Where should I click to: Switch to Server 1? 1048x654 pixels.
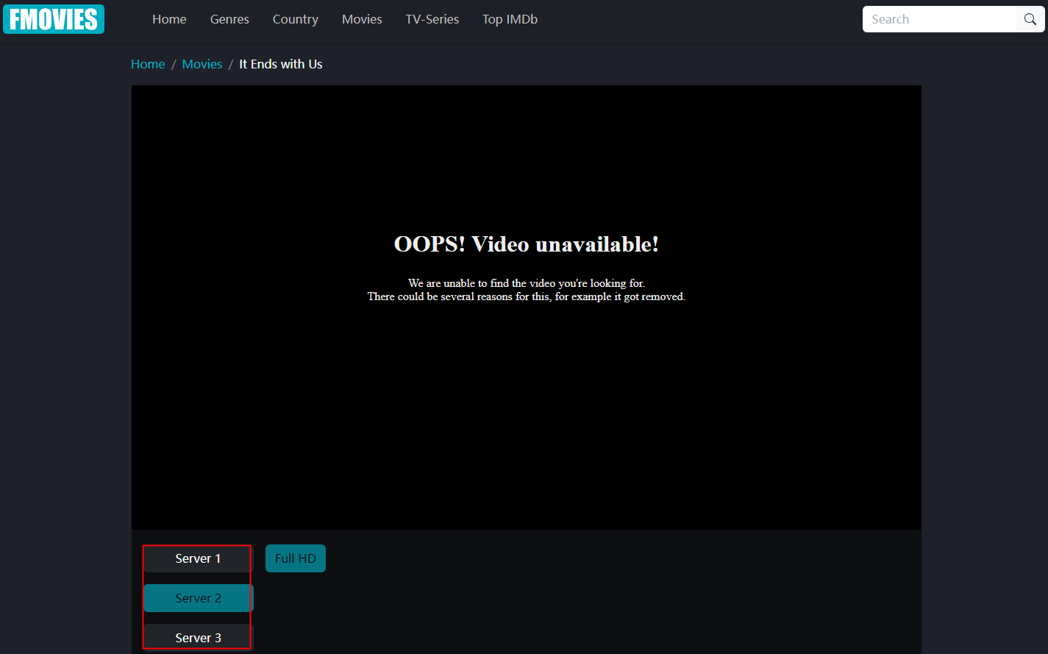coord(198,558)
